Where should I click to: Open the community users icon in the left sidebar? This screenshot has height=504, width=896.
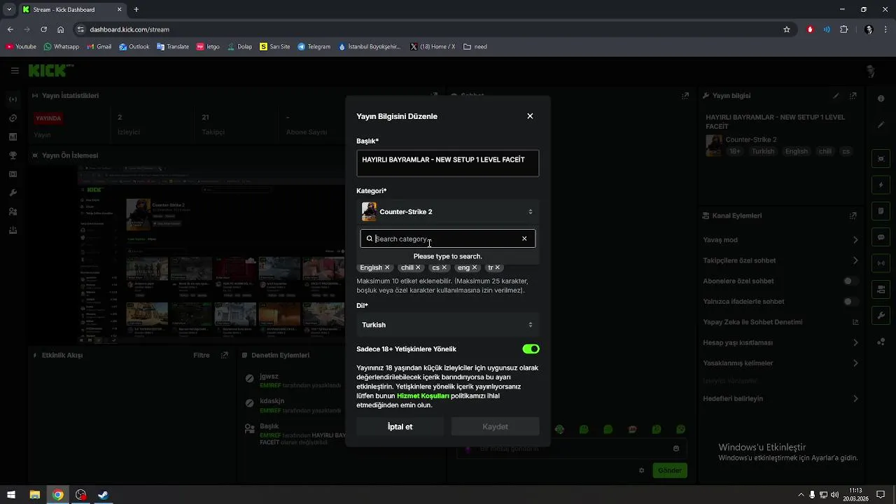[13, 212]
